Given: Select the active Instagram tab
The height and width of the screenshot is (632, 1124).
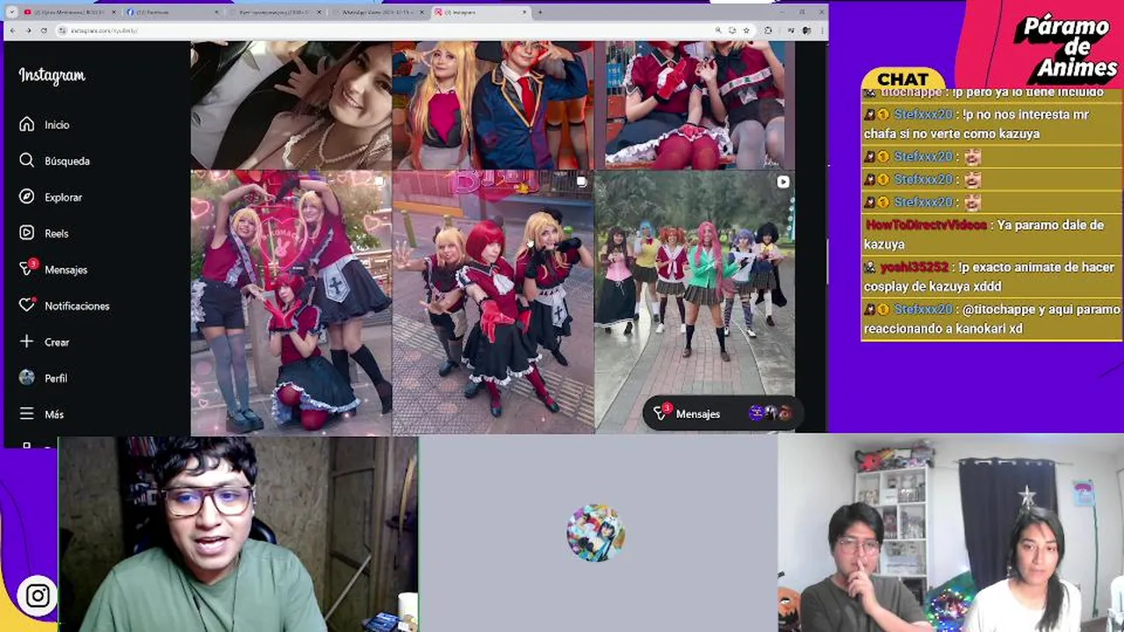Looking at the screenshot, I should (x=481, y=12).
